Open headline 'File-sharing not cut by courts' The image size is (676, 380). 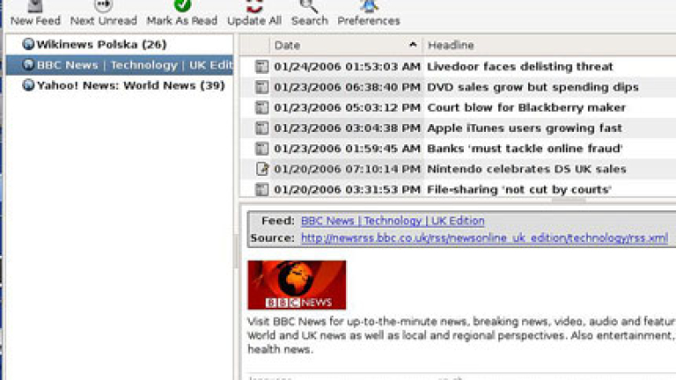click(x=519, y=190)
